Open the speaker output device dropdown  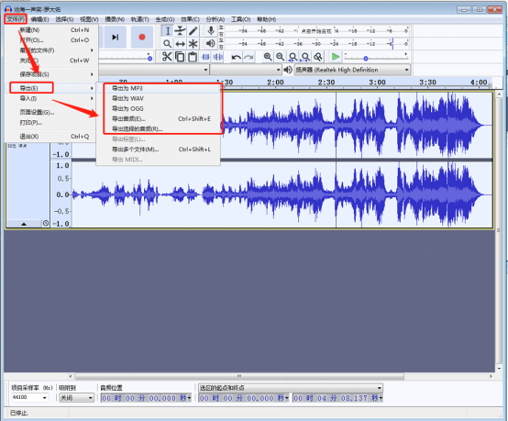click(x=352, y=70)
